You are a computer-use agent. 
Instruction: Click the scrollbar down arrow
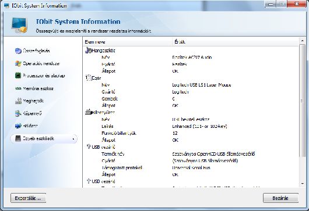click(x=303, y=184)
